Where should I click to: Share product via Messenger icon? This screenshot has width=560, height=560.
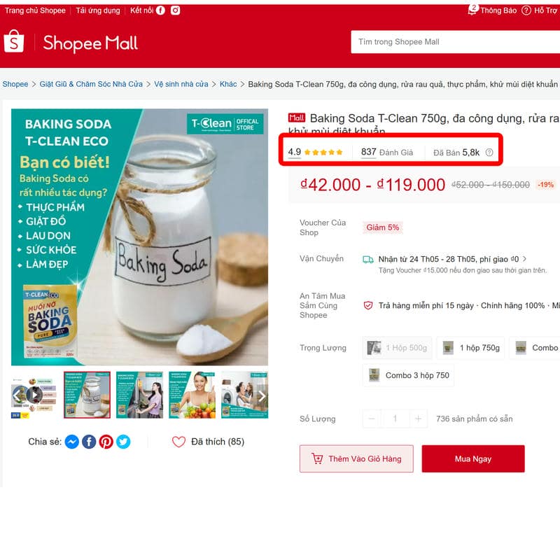(72, 442)
